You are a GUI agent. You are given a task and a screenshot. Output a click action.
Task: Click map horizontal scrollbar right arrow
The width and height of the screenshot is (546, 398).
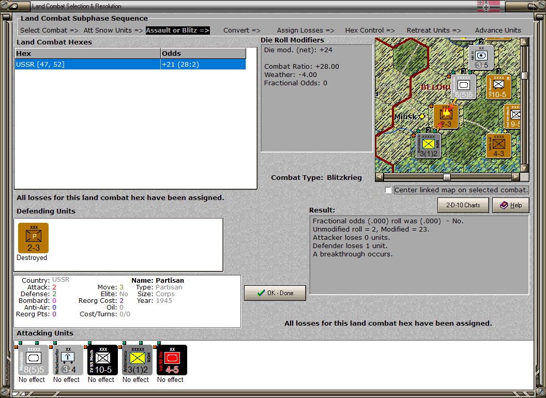click(x=515, y=177)
